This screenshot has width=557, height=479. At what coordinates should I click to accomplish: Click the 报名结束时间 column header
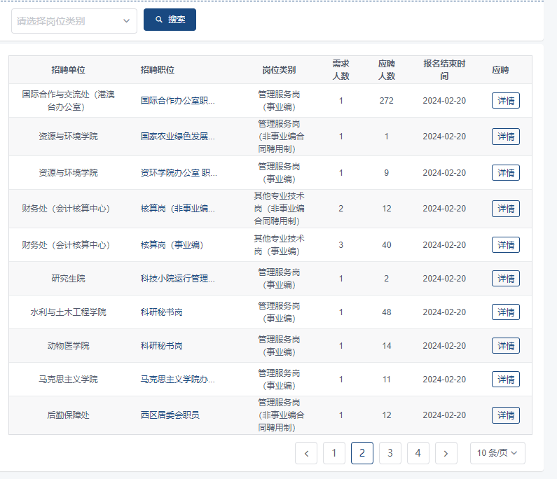coord(444,69)
